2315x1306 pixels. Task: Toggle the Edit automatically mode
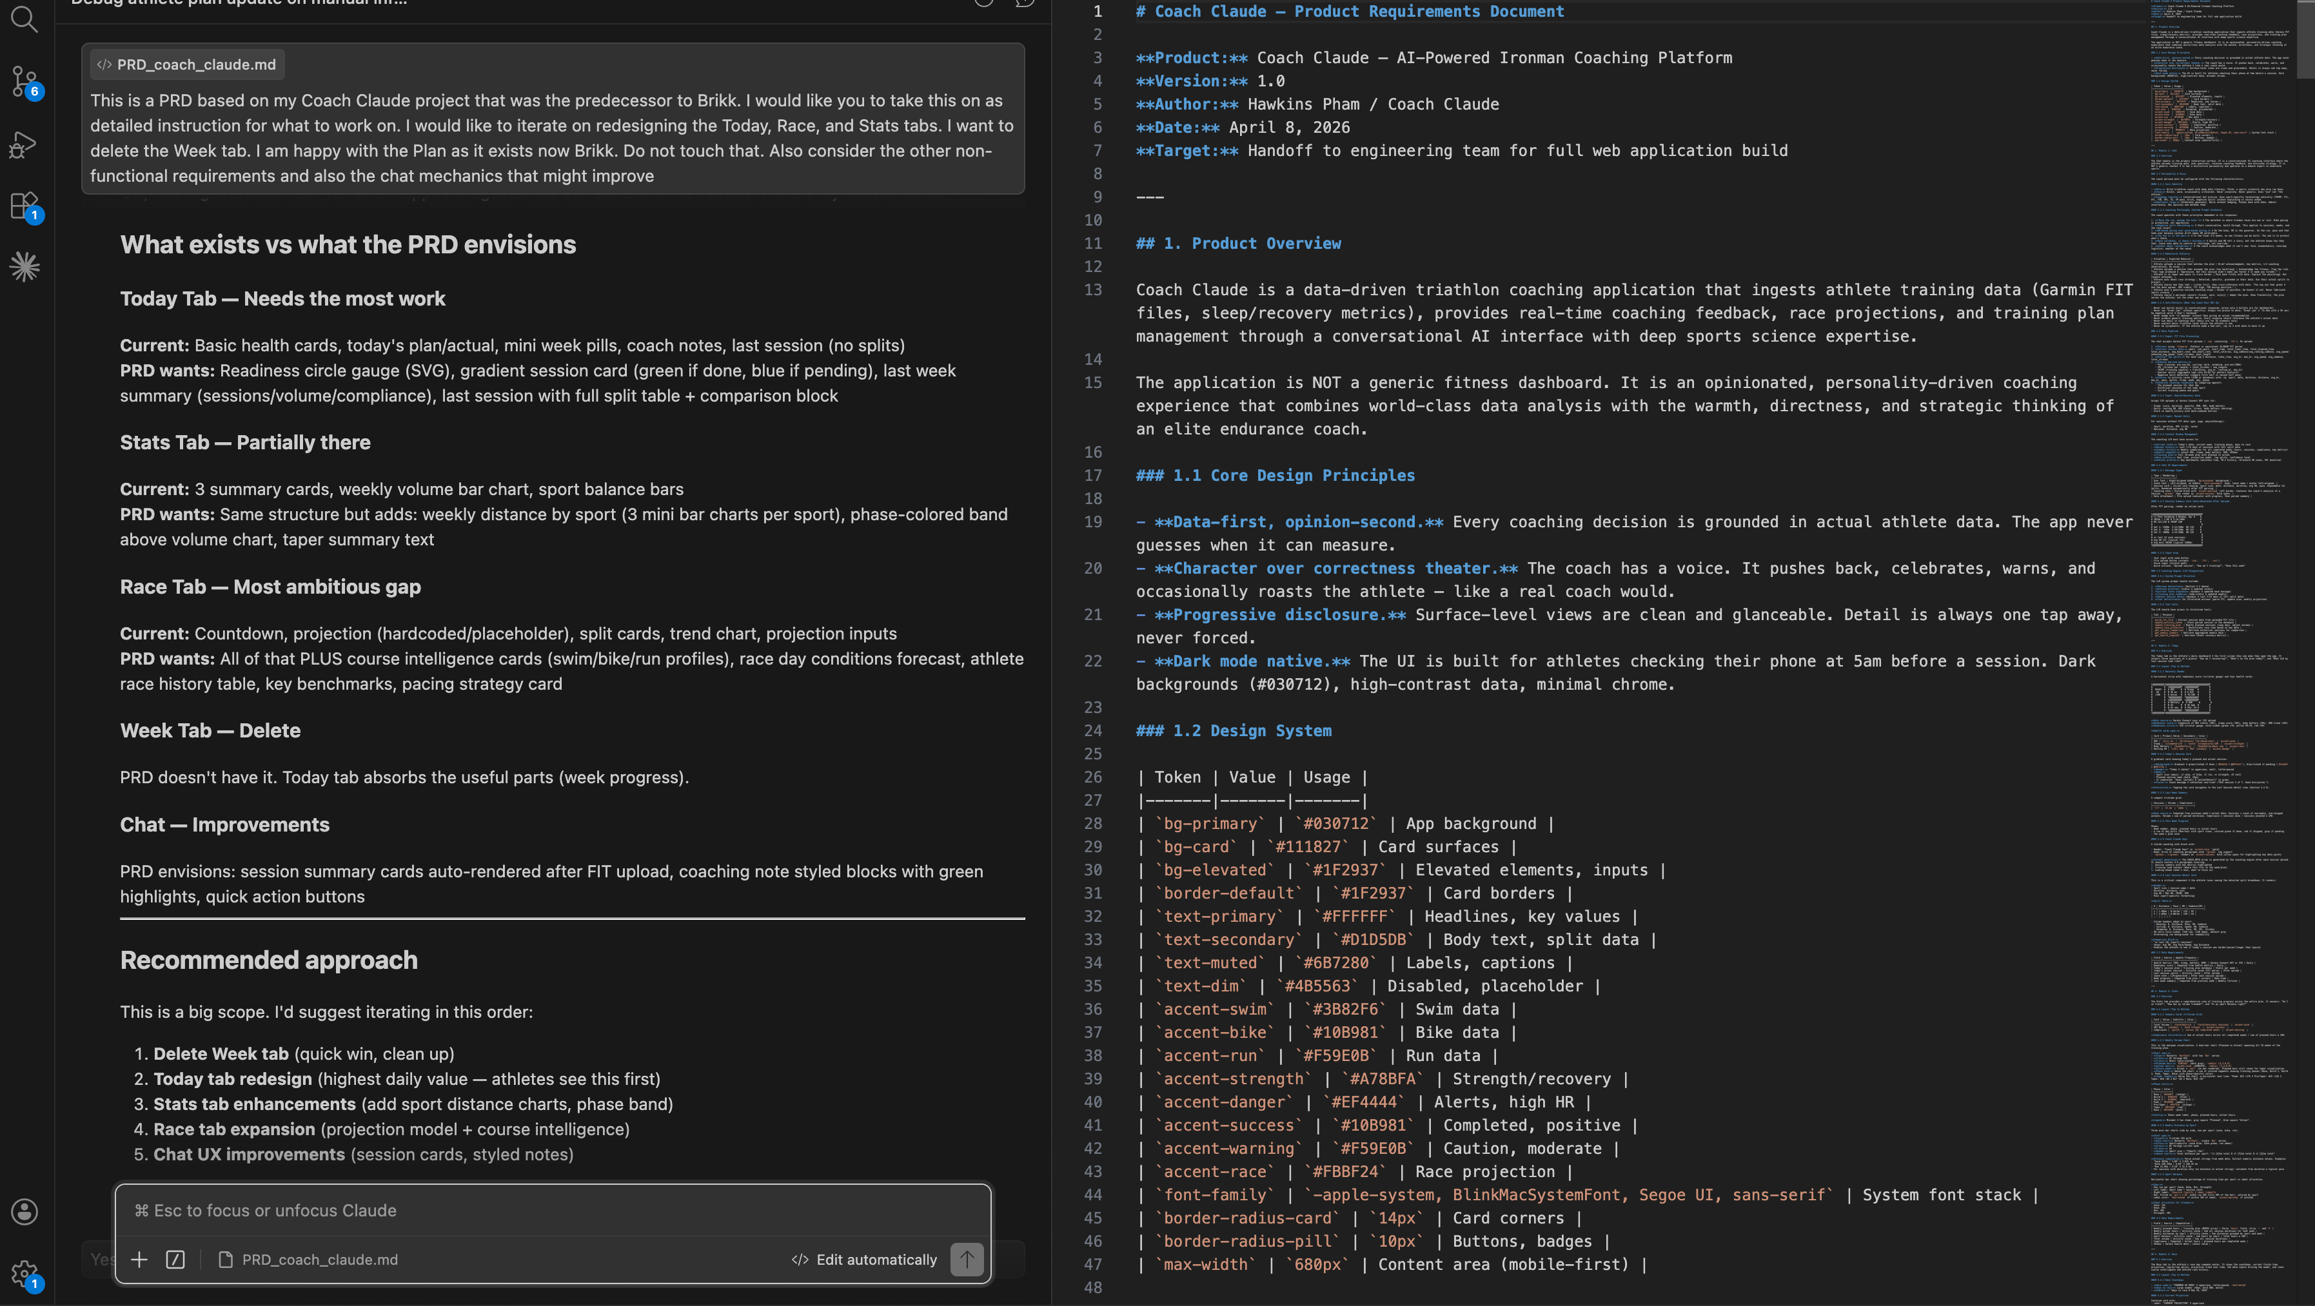863,1260
